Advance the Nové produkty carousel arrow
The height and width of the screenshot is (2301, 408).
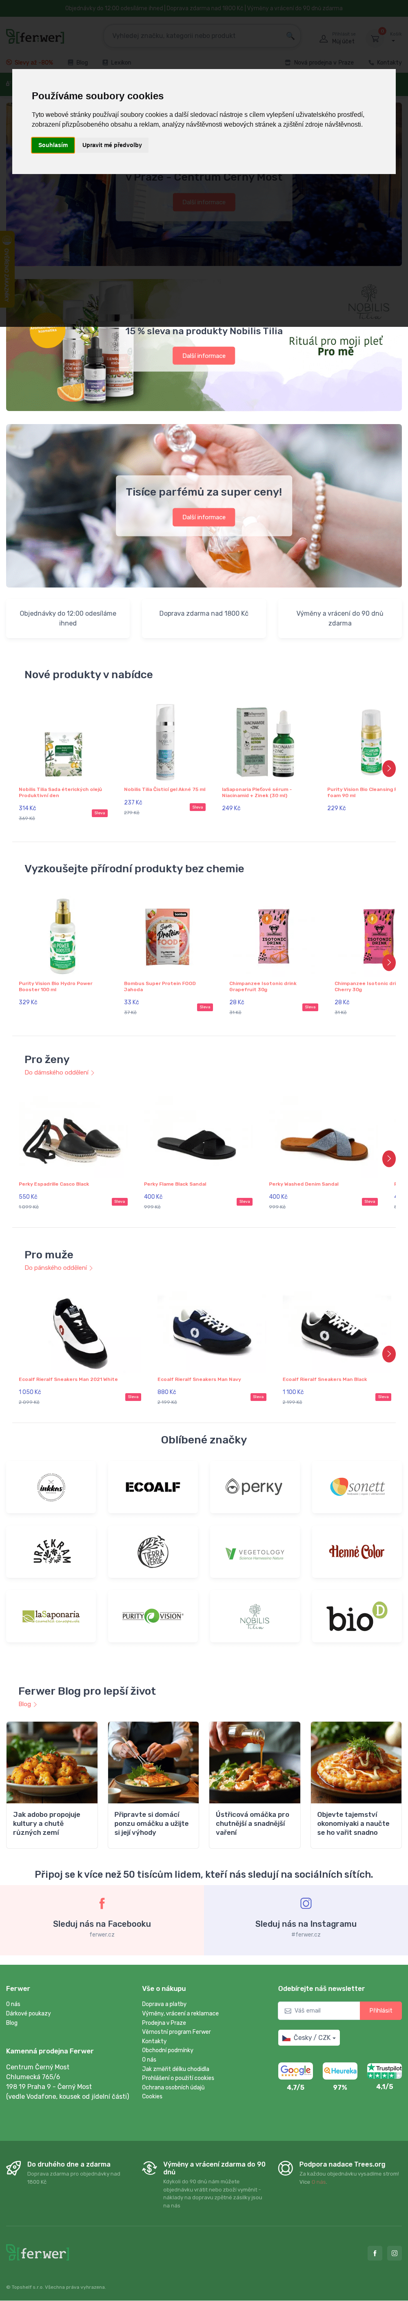[x=388, y=768]
